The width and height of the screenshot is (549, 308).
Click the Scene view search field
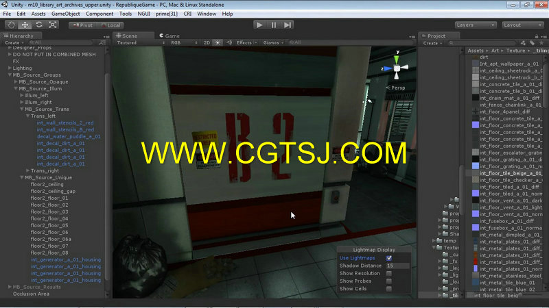tap(350, 42)
